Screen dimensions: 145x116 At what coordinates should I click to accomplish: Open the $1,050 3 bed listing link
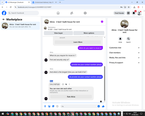[60, 29]
